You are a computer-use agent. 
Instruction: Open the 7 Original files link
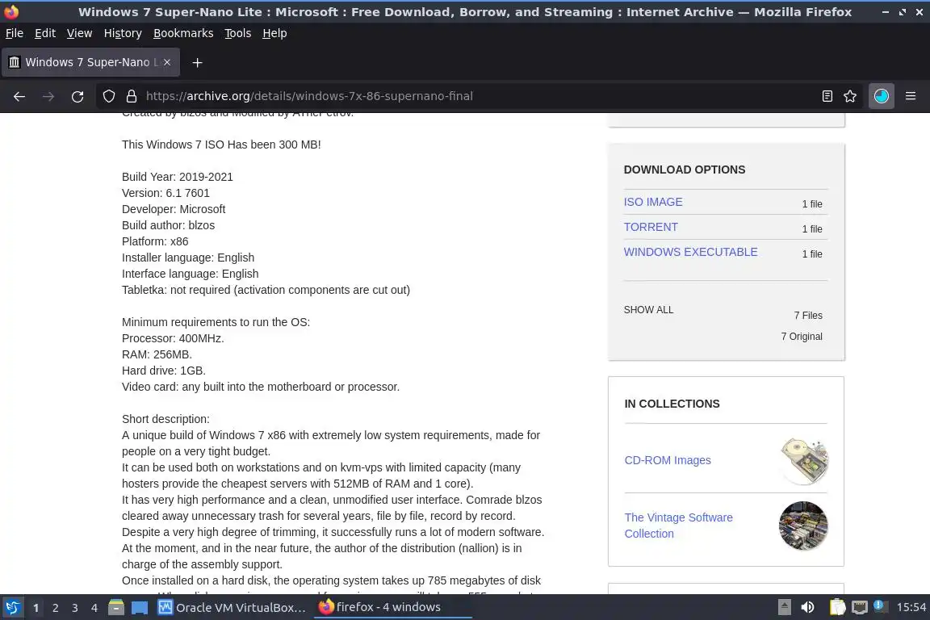[802, 337]
